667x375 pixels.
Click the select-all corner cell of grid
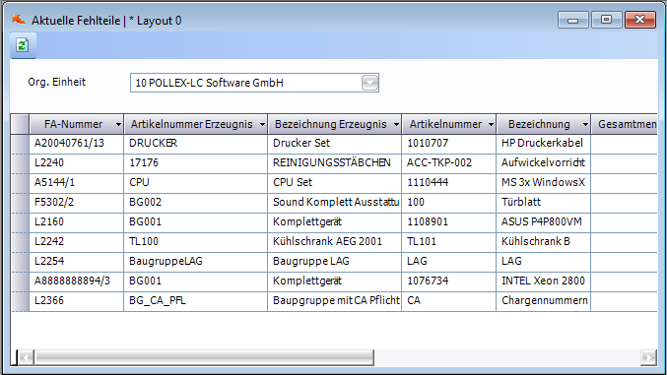pyautogui.click(x=20, y=124)
